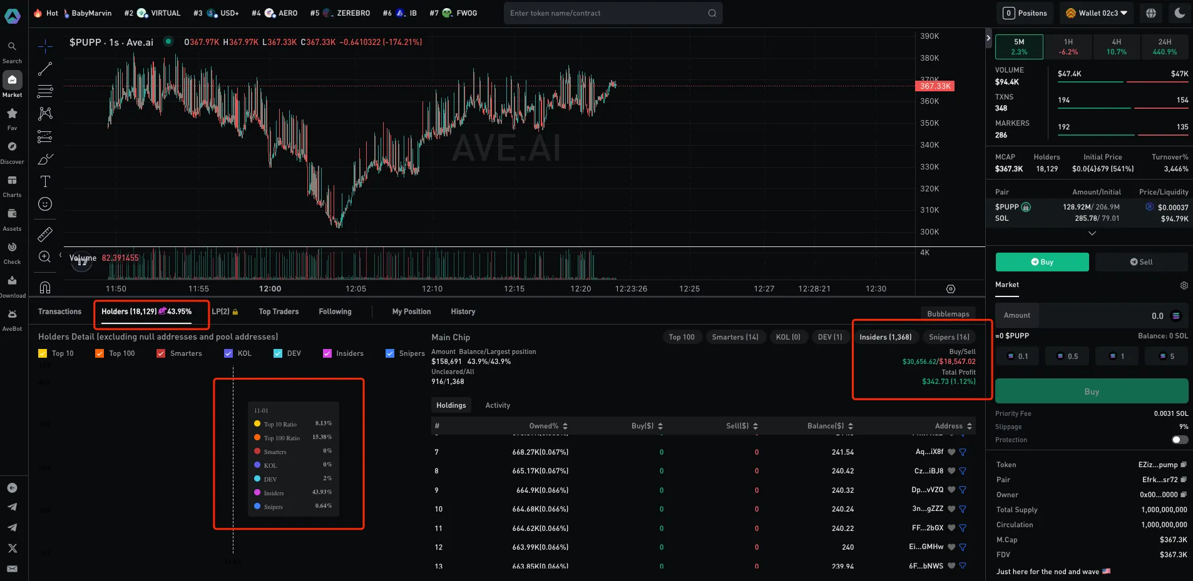Screen dimensions: 1193x581
Task: Open Discover compass in sidebar
Action: click(12, 152)
